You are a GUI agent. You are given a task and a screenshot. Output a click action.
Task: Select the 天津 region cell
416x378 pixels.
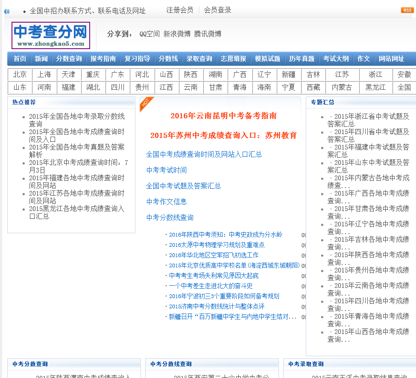(69, 75)
